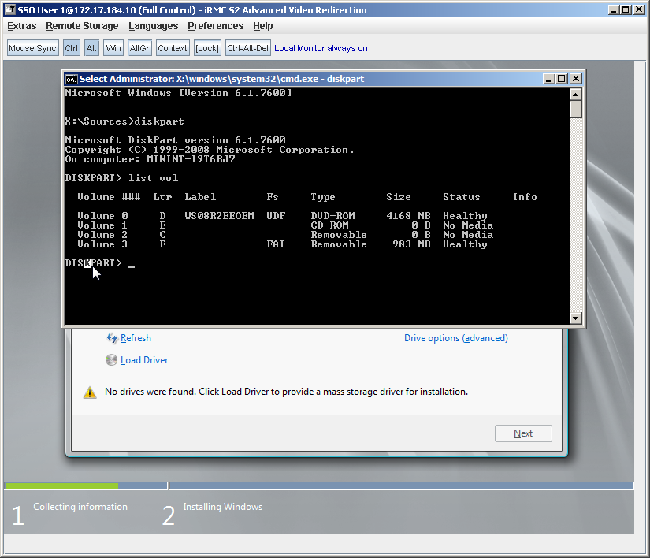The width and height of the screenshot is (650, 558).
Task: Click the cmd scrollbar up arrow
Action: [576, 95]
